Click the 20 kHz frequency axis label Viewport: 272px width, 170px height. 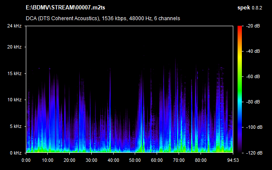(14, 47)
